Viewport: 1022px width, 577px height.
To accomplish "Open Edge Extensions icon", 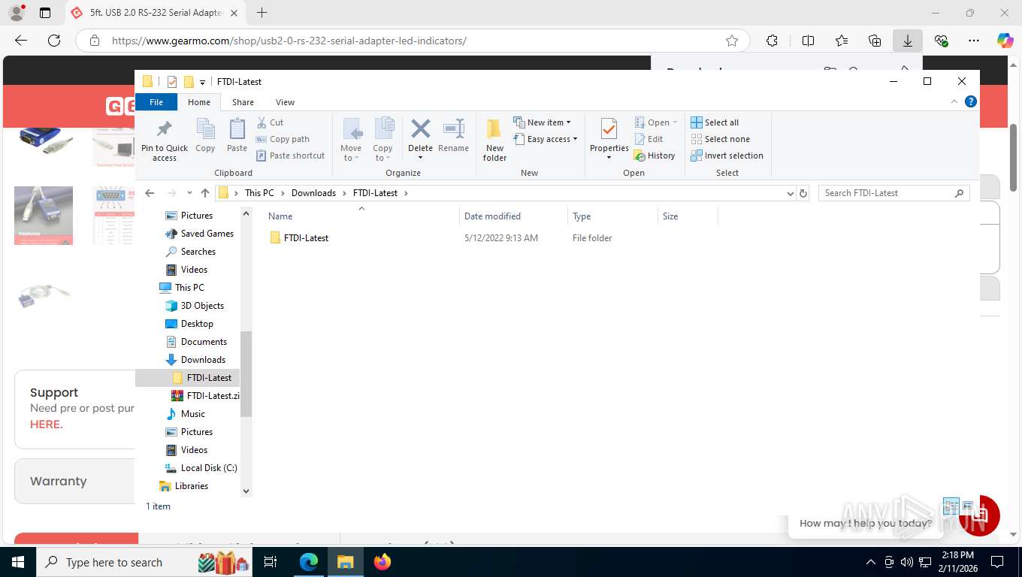I will pos(772,41).
